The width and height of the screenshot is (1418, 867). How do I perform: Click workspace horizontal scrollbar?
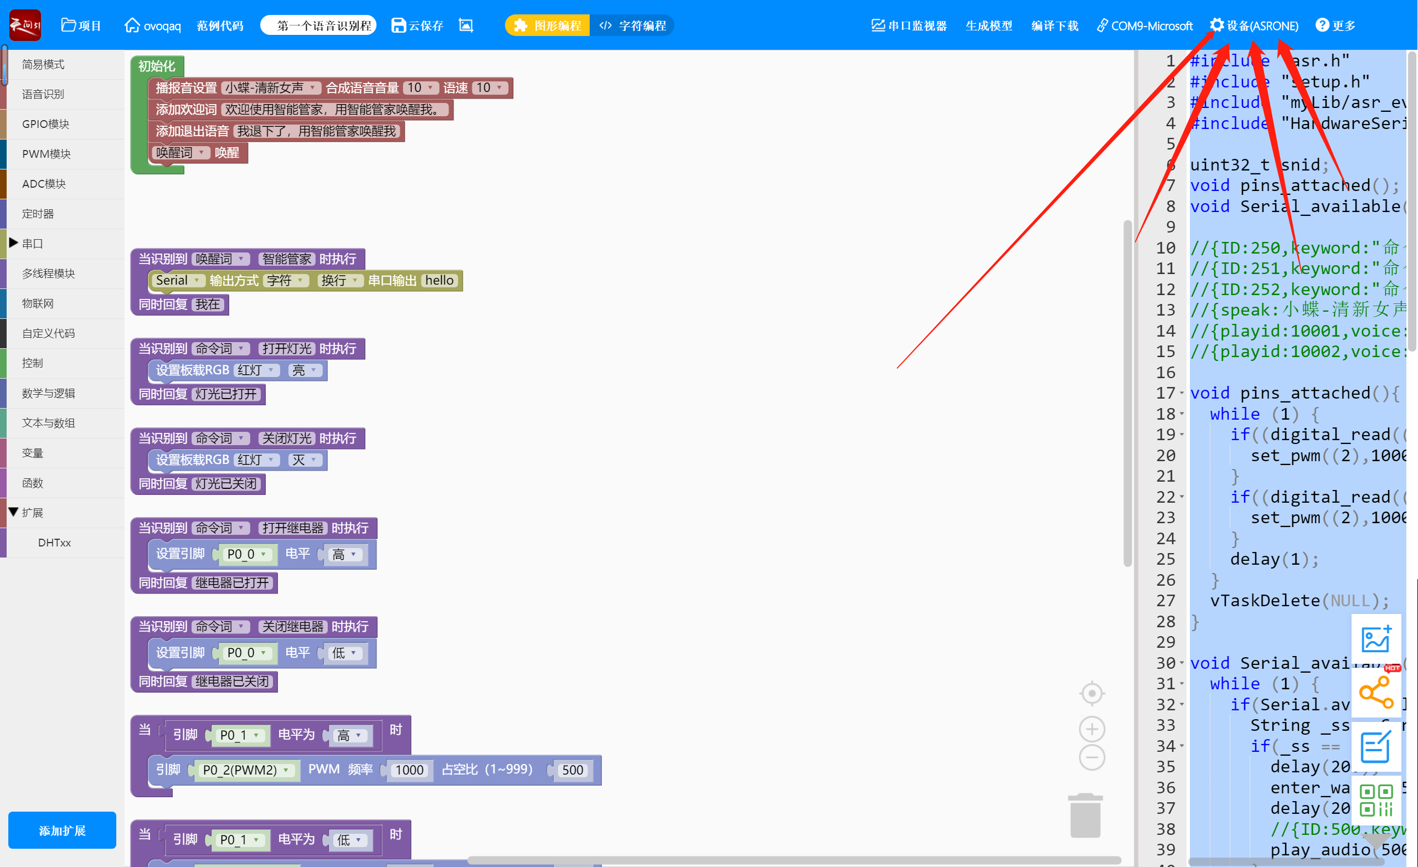click(793, 860)
